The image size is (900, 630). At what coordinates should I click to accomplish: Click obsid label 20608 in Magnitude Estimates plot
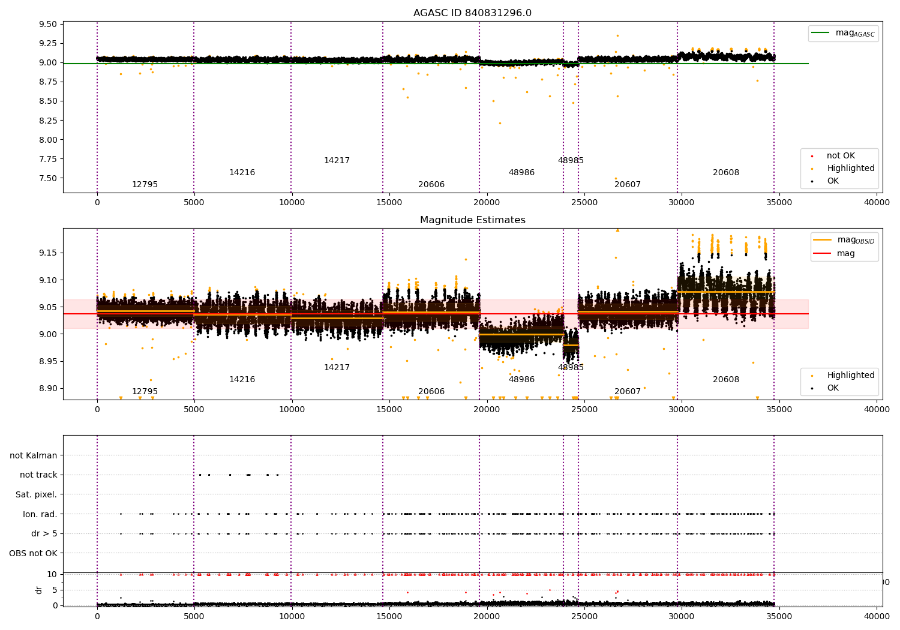point(726,380)
